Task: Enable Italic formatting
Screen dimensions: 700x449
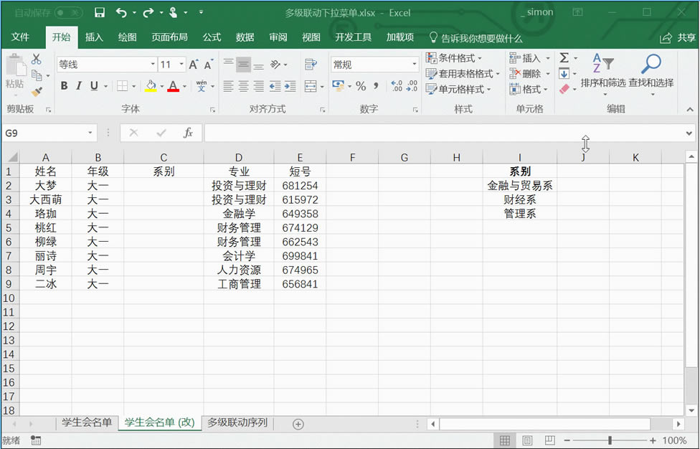Action: pos(79,85)
